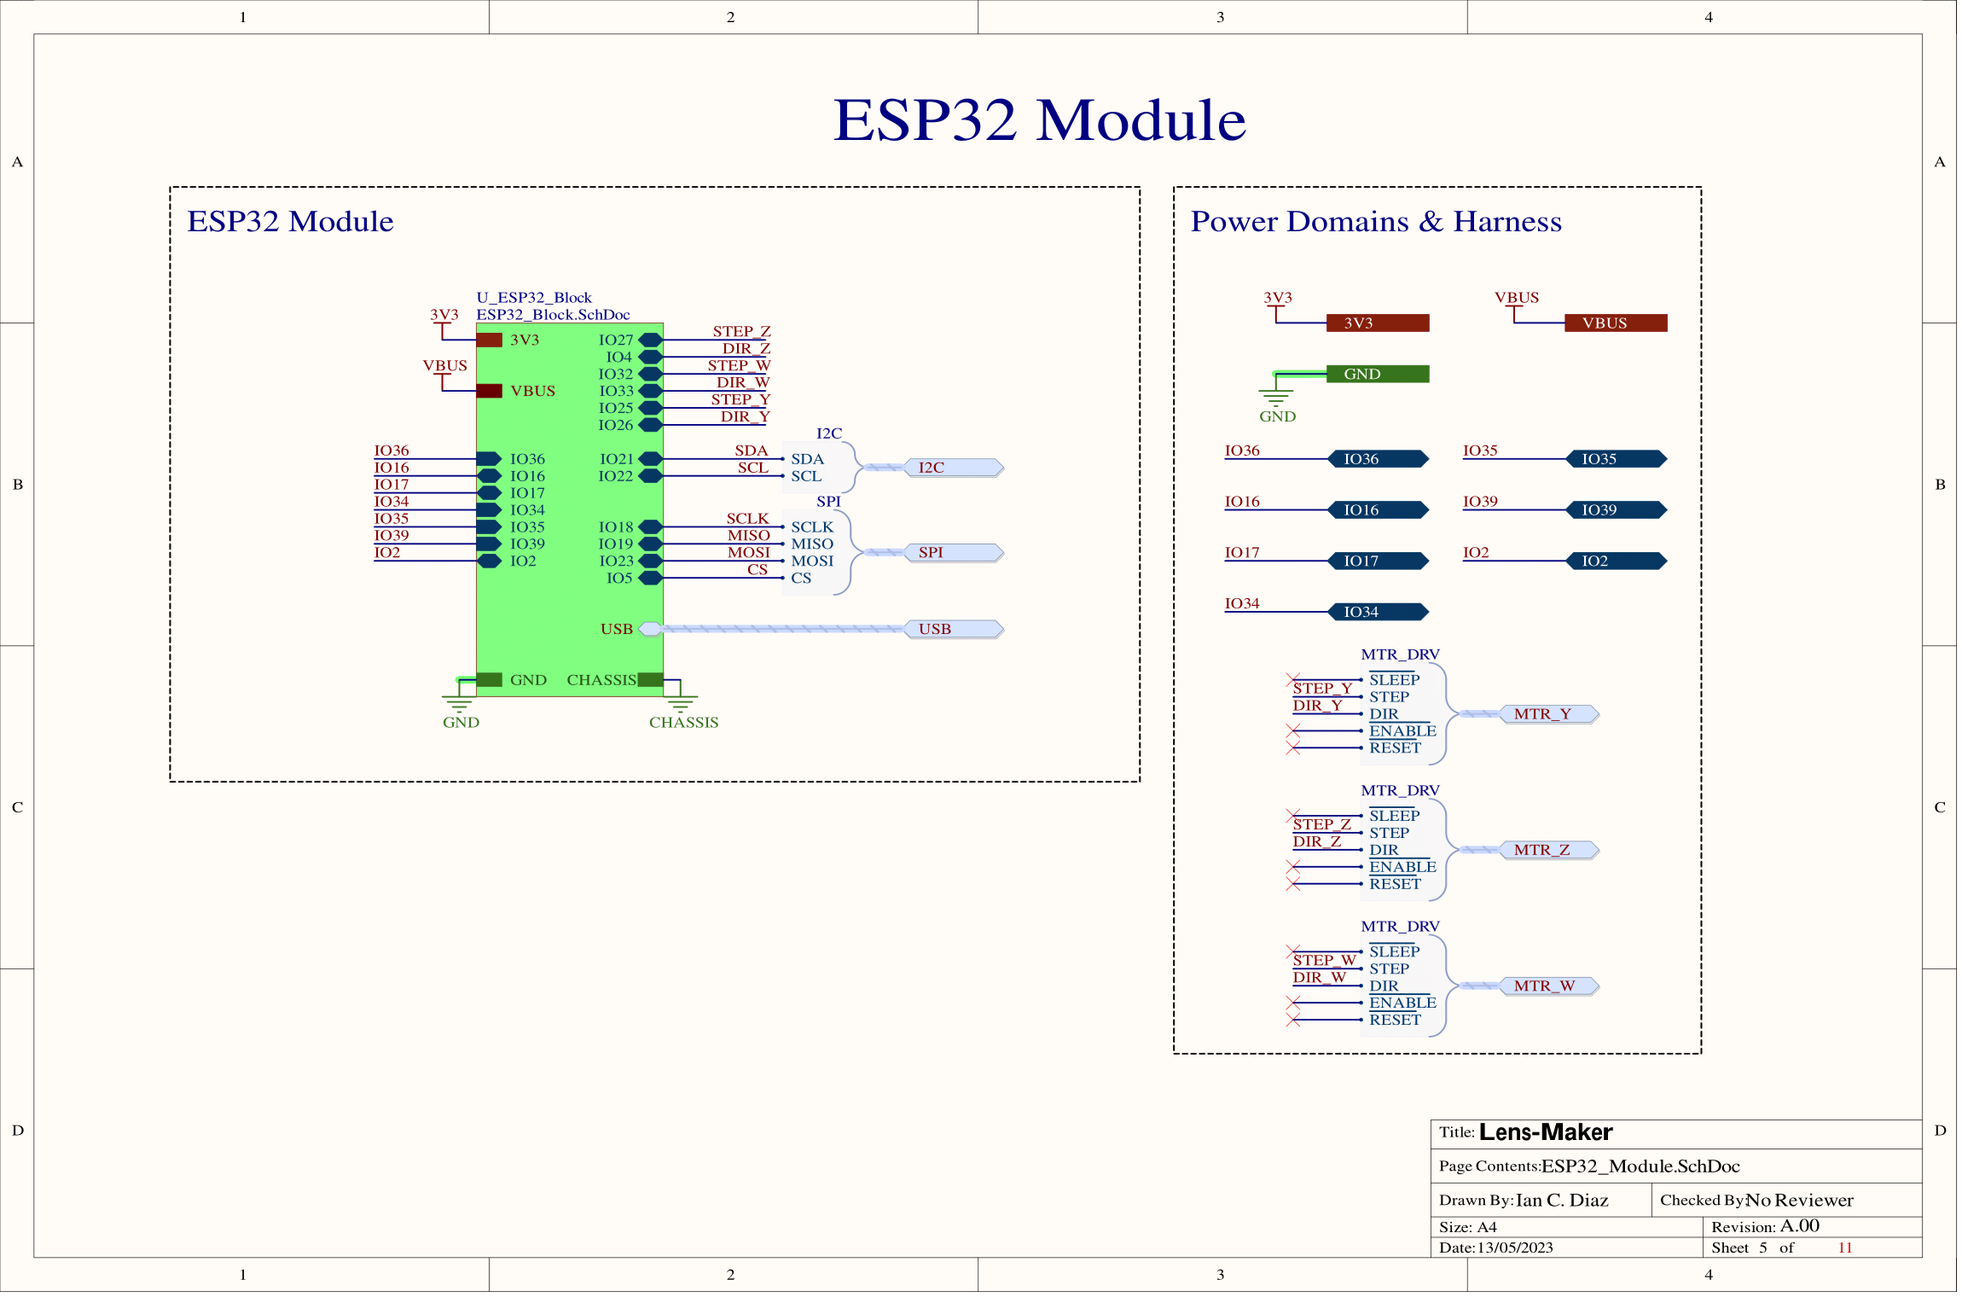Click the Lens-Maker title block text

(x=1545, y=1132)
